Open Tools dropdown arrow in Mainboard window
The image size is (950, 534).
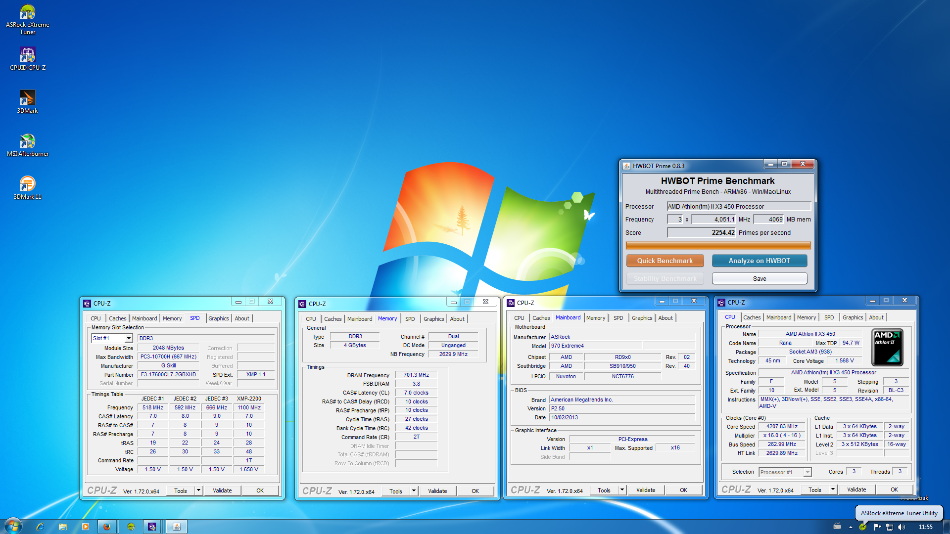622,490
